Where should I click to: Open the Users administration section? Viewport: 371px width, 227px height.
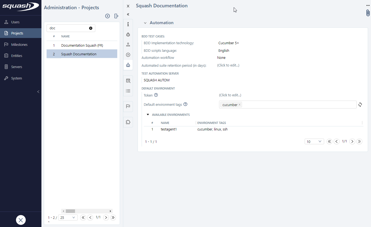[x=21, y=22]
